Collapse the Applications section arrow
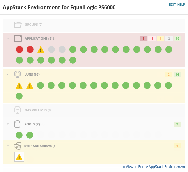 click(x=8, y=38)
